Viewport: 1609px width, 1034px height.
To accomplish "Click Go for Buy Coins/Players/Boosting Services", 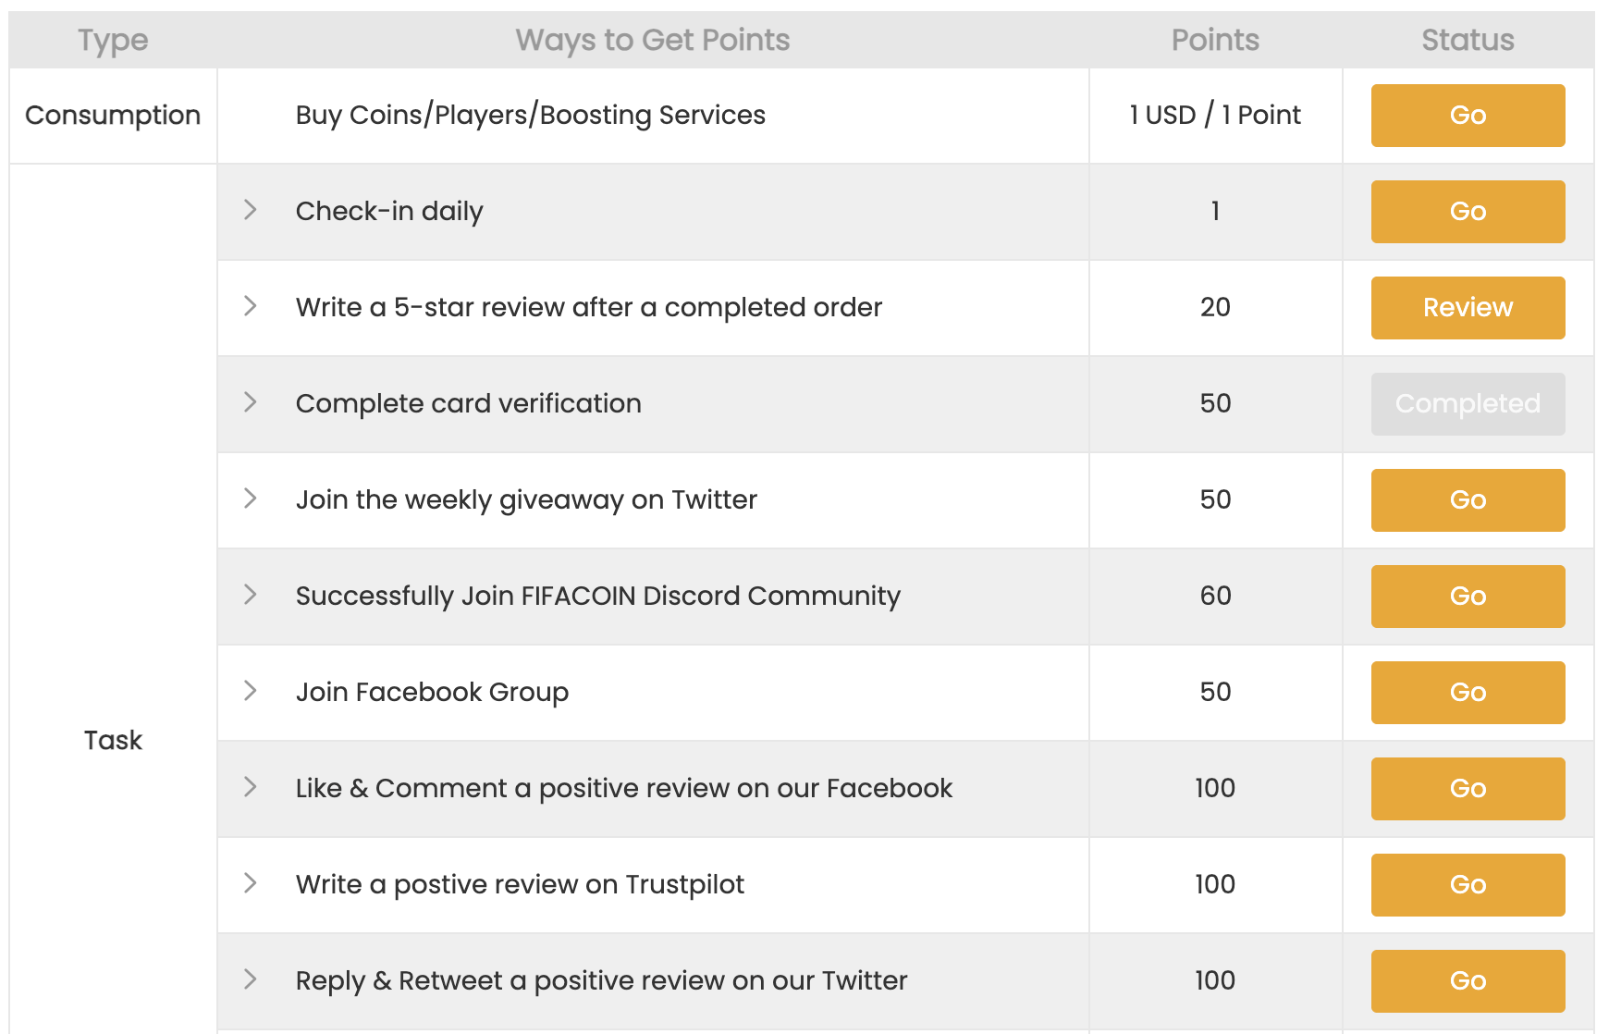I will [x=1468, y=116].
